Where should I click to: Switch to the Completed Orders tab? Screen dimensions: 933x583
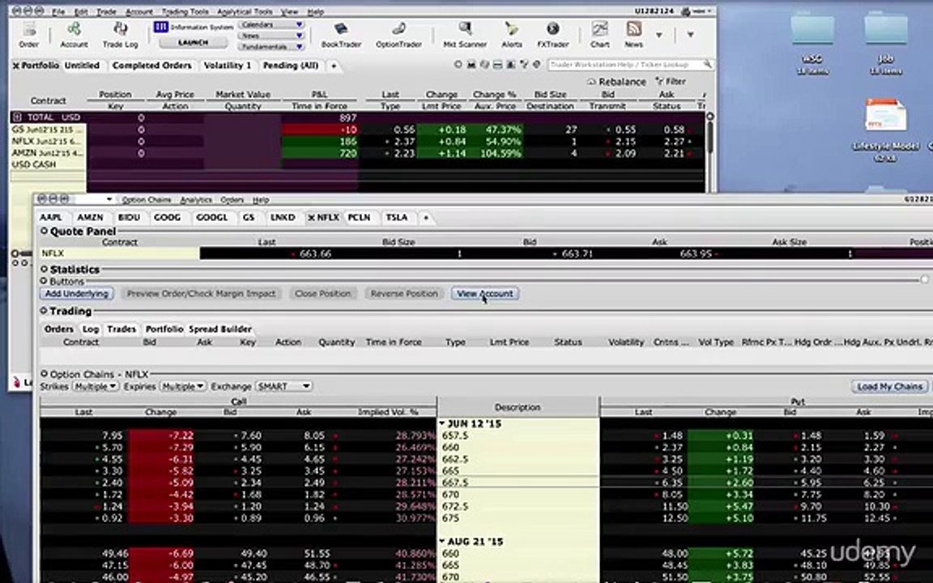click(x=151, y=66)
